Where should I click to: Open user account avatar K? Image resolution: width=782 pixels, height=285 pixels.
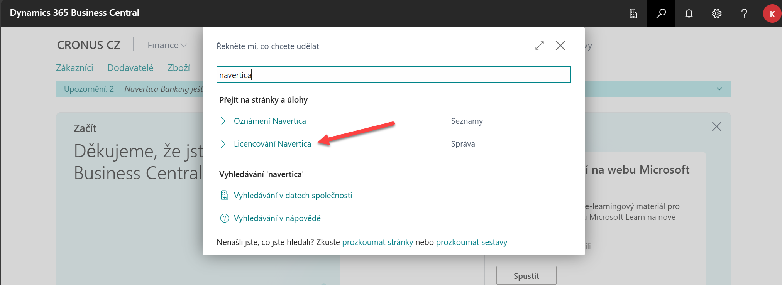click(x=772, y=14)
